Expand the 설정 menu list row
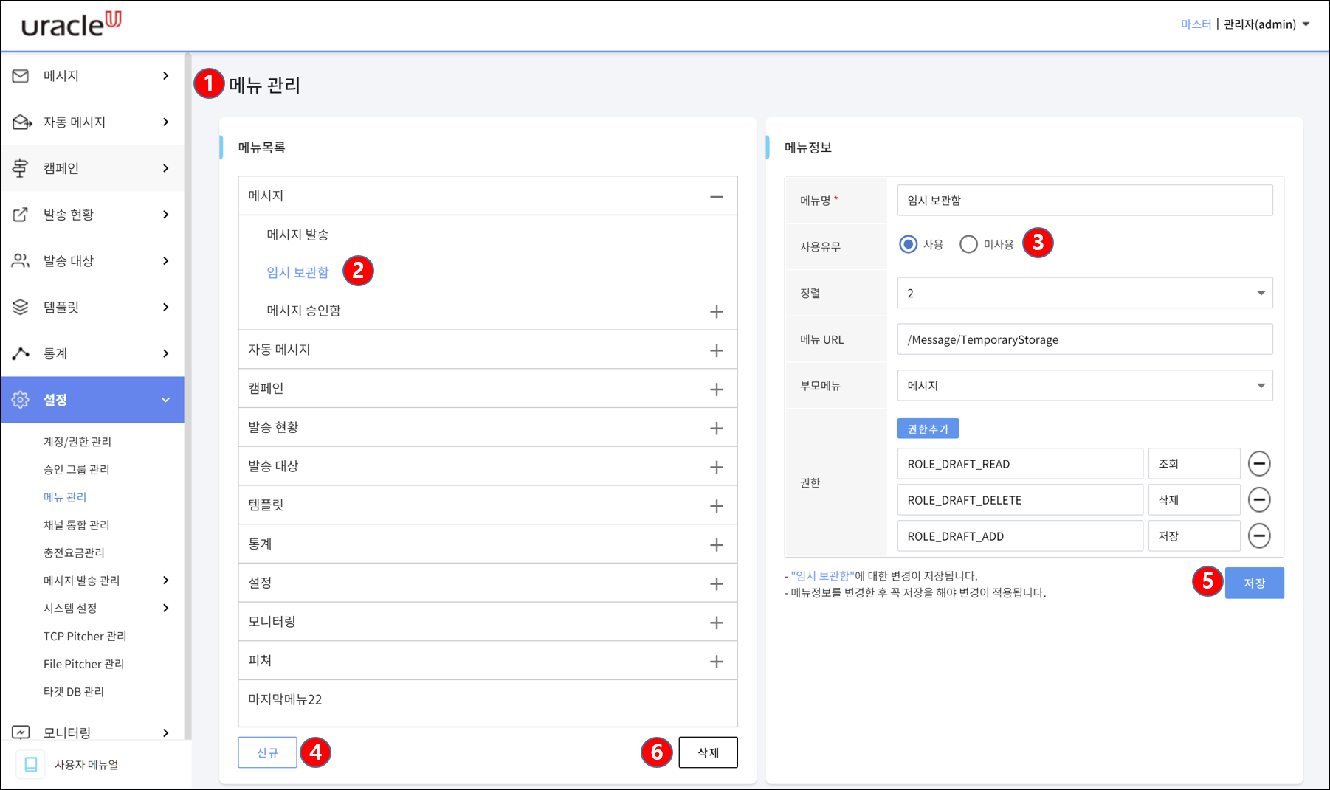Viewport: 1330px width, 790px height. (x=717, y=583)
